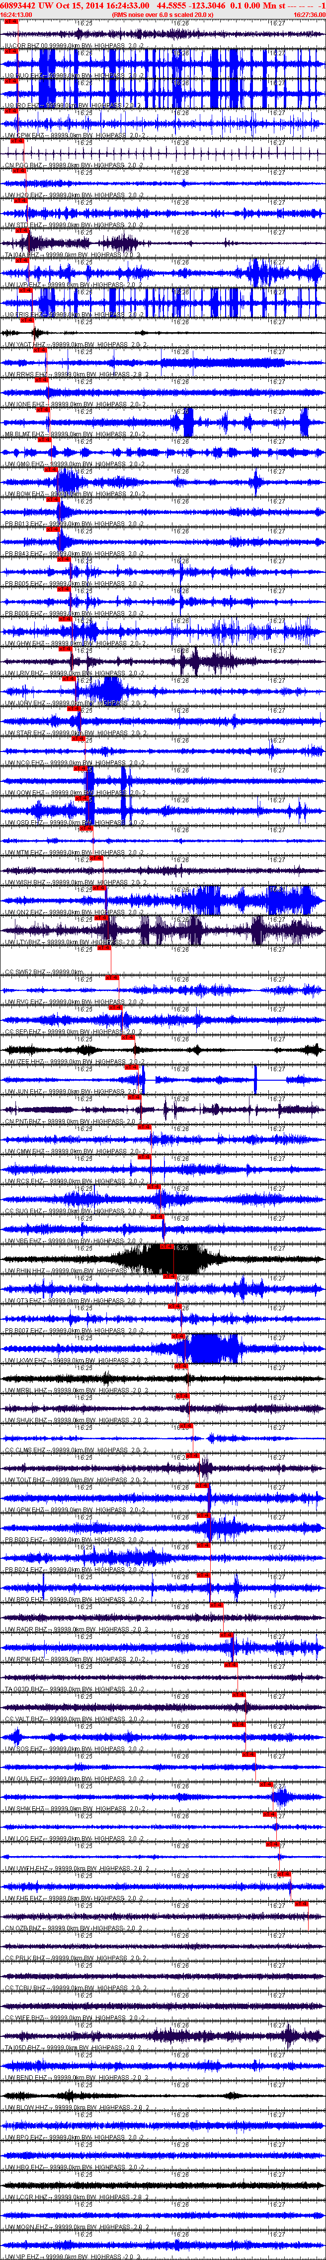The width and height of the screenshot is (326, 2260).
Task: Click trace label 'UW IONE EHZ'
Action: tap(24, 404)
